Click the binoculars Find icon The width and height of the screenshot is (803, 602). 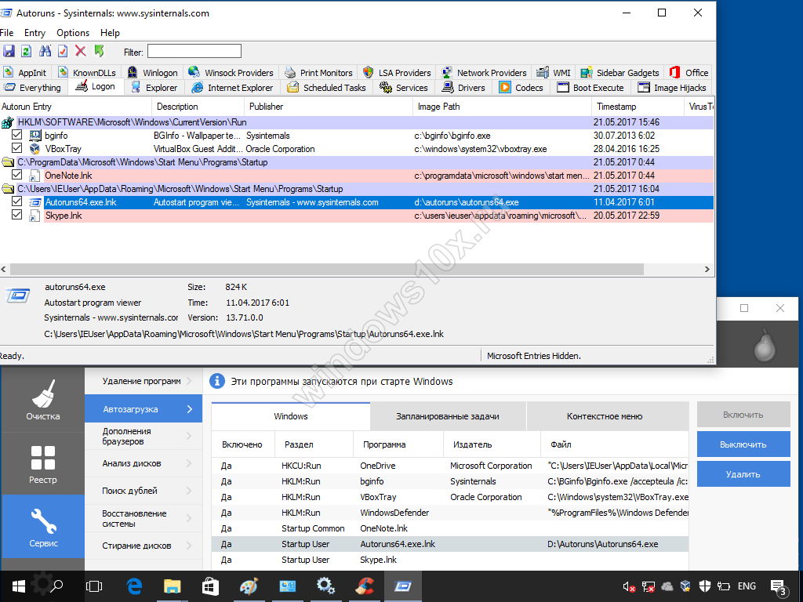(x=44, y=51)
